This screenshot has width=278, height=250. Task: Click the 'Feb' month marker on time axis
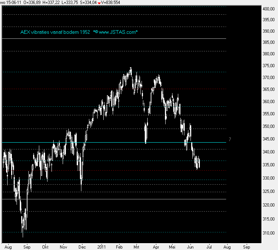point(119,247)
